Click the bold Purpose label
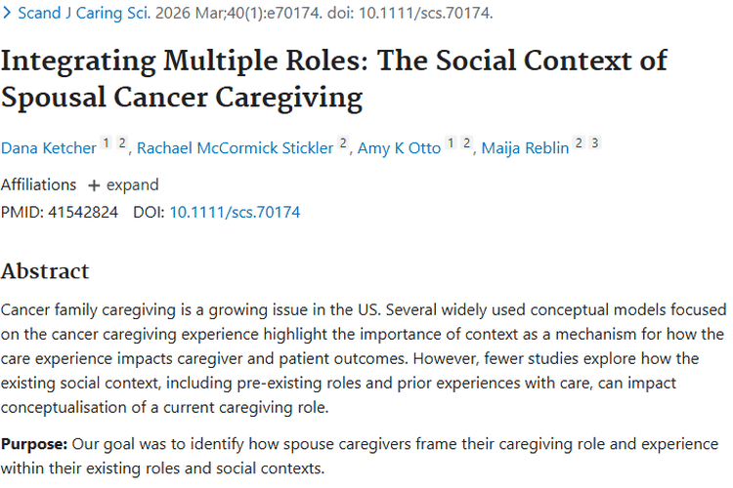The image size is (733, 488). (x=34, y=444)
